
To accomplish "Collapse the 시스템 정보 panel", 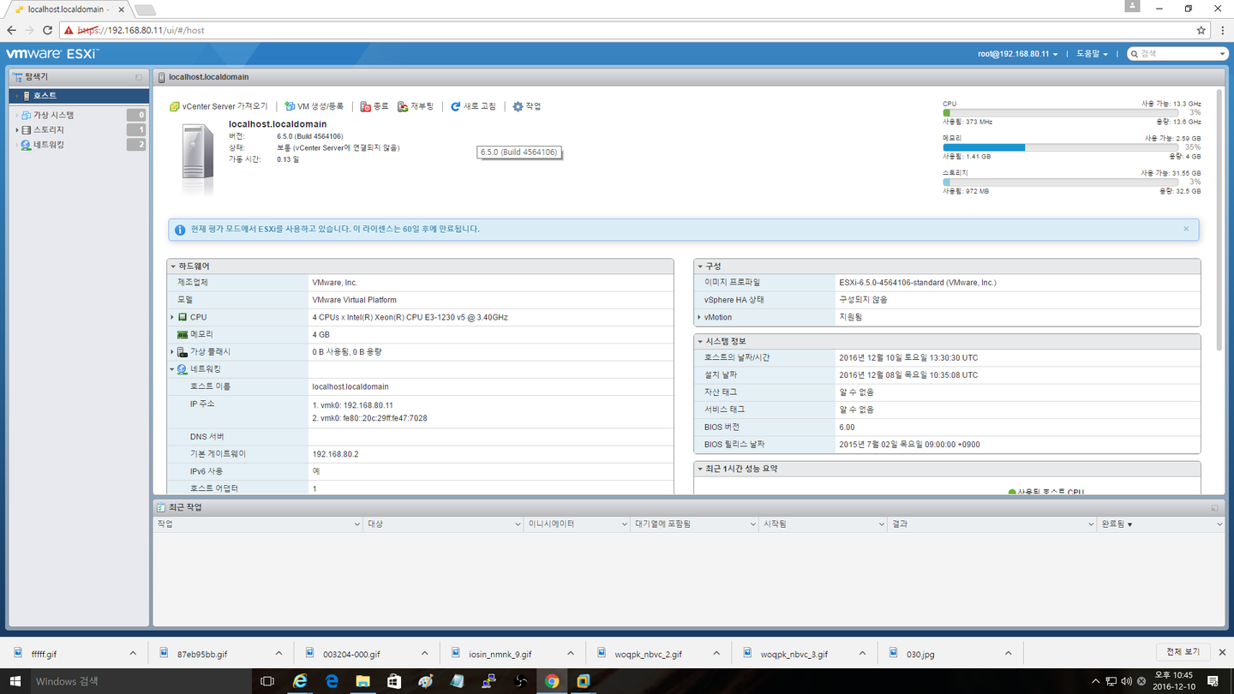I will pyautogui.click(x=700, y=341).
